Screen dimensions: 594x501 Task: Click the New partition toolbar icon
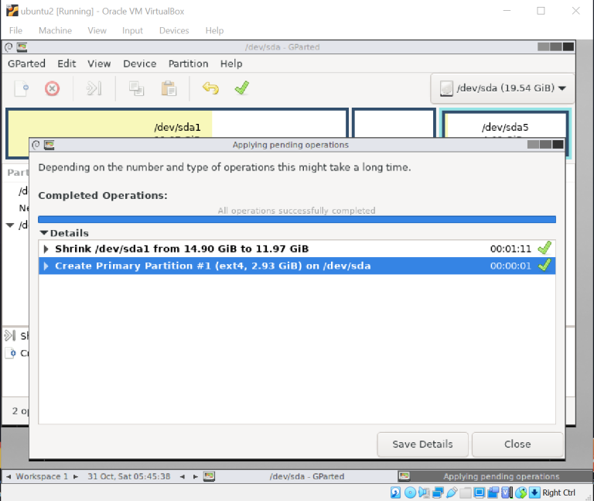(22, 88)
